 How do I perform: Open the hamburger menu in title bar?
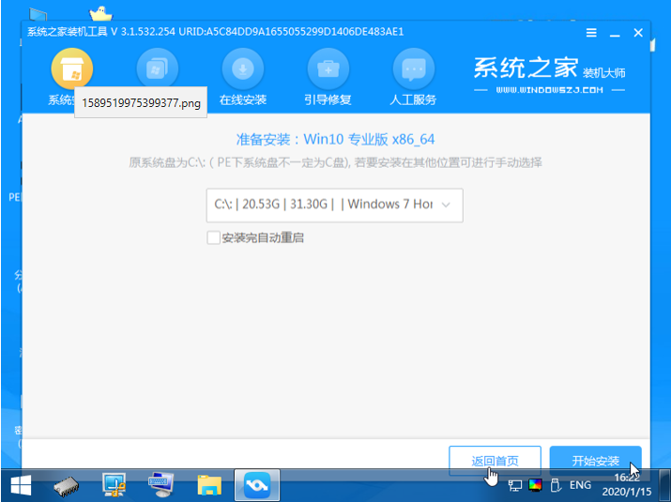pyautogui.click(x=591, y=32)
